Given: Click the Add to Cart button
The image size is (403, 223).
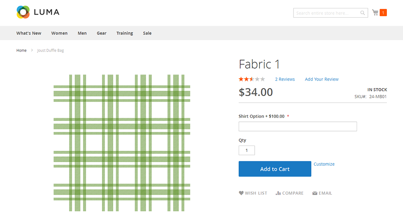Looking at the screenshot, I should [275, 169].
